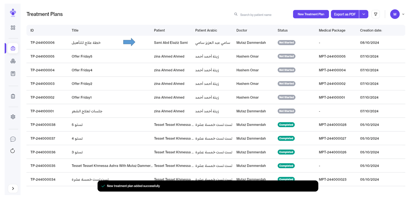The image size is (411, 201).
Task: Click the Creation date column header
Action: pos(371,30)
